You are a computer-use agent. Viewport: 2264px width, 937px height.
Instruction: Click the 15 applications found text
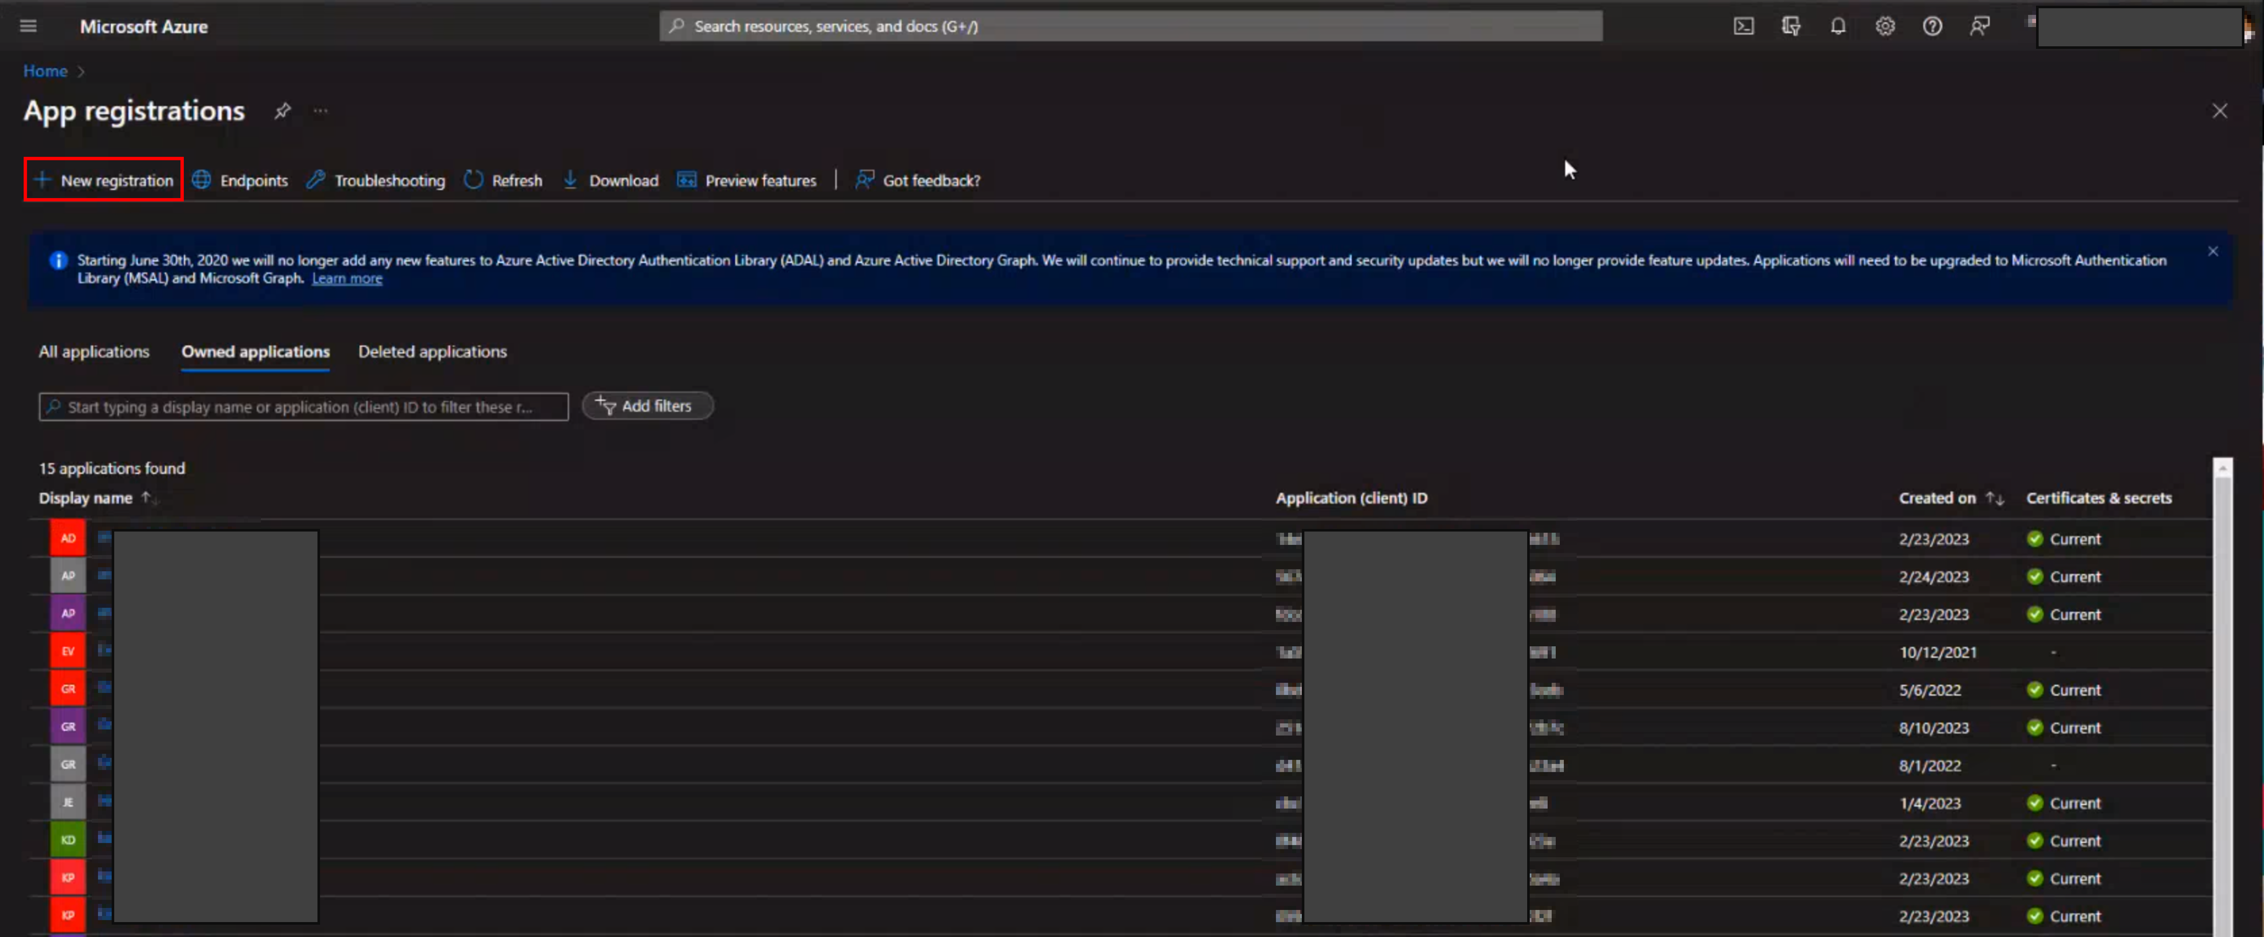coord(112,468)
